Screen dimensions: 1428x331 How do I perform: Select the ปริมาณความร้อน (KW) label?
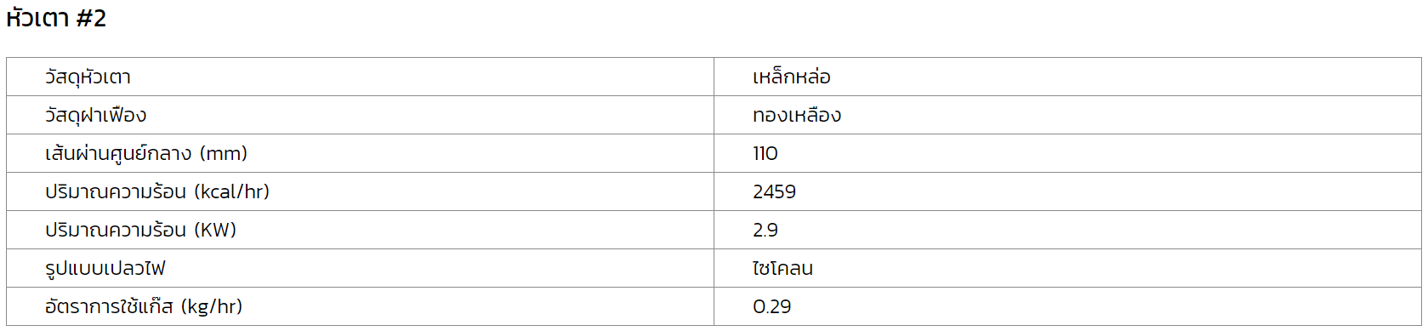[x=140, y=231]
